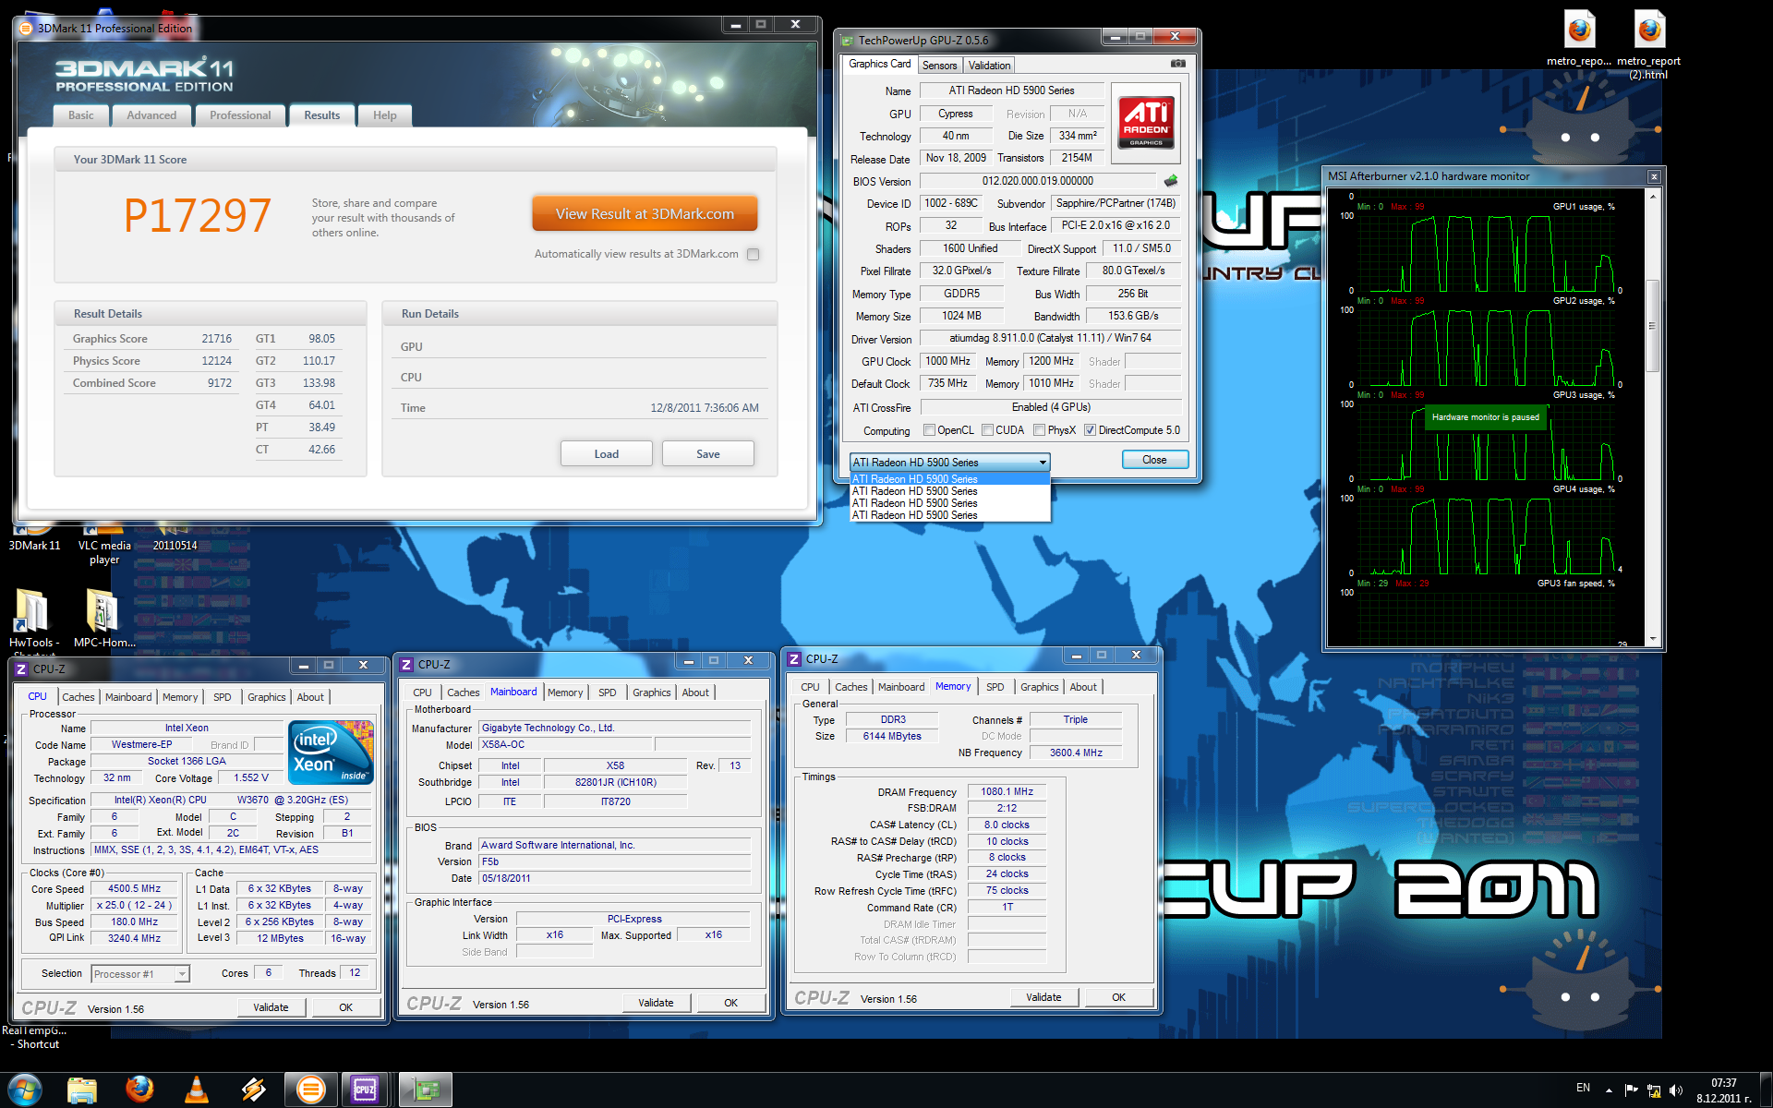Open the Graphics tab in the CPU-Z processor window
The width and height of the screenshot is (1773, 1108).
[x=266, y=697]
